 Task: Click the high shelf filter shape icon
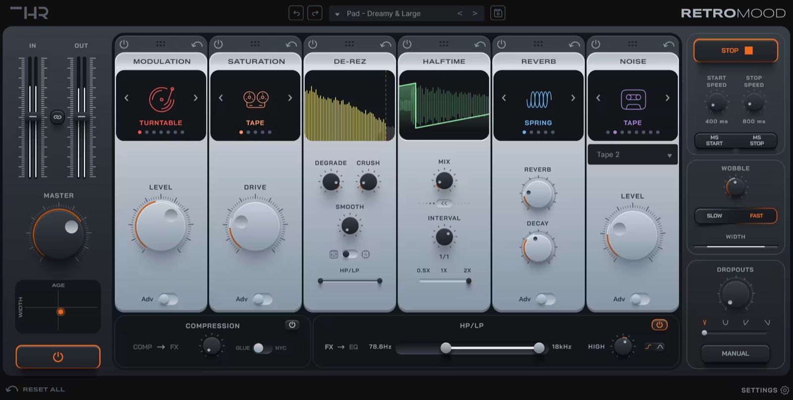coord(648,347)
